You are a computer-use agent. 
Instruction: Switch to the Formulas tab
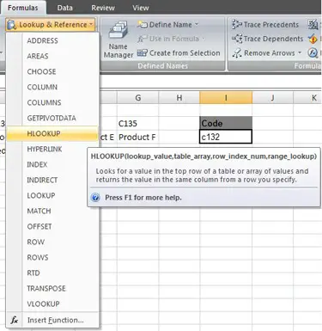click(x=23, y=8)
